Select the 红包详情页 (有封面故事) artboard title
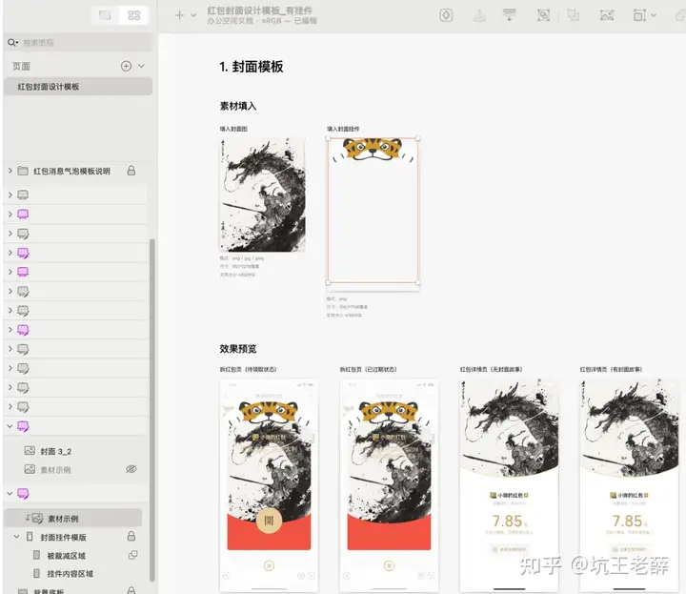This screenshot has height=594, width=686. coord(611,369)
